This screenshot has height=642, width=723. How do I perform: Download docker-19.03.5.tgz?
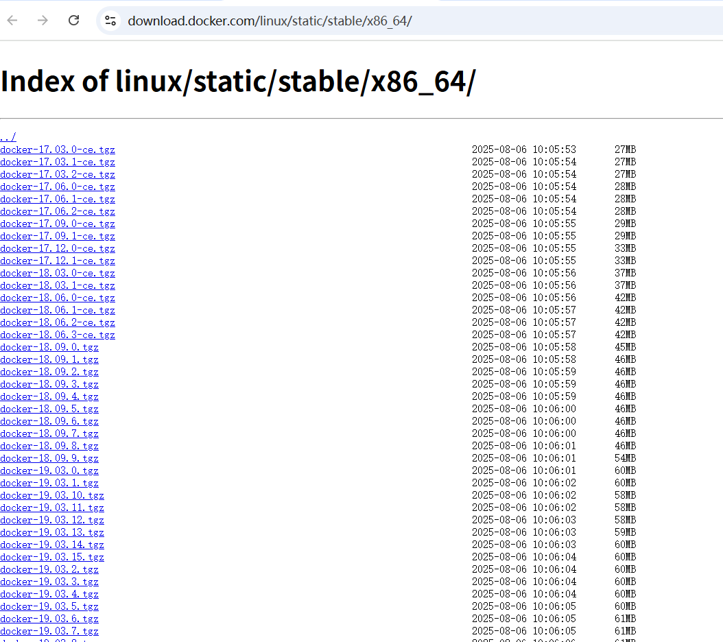49,606
